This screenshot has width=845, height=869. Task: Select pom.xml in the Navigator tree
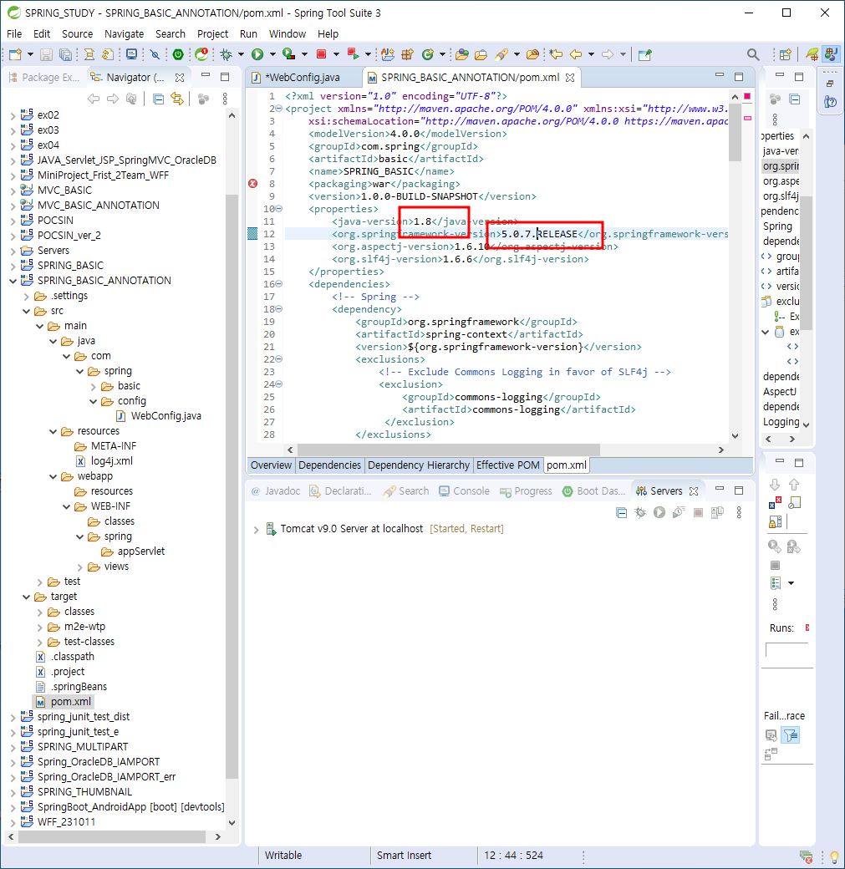pyautogui.click(x=64, y=702)
